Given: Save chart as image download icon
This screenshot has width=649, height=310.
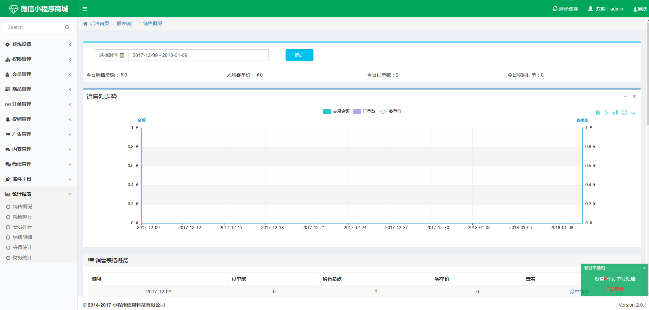Looking at the screenshot, I should [633, 113].
